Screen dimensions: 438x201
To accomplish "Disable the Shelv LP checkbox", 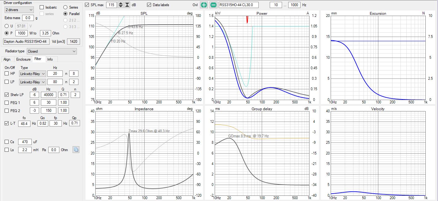I will [7, 94].
